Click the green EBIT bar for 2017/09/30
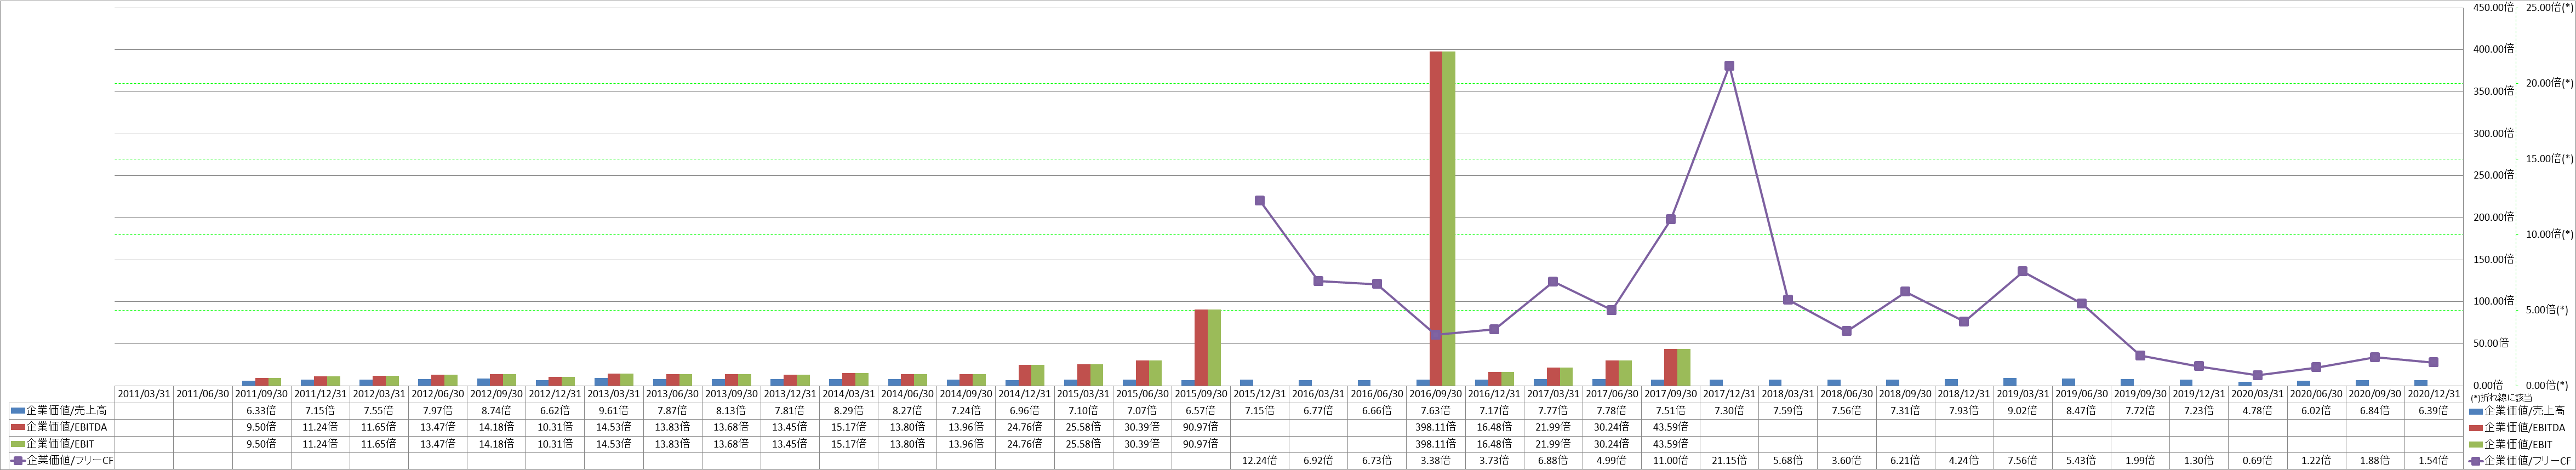 pyautogui.click(x=1683, y=367)
